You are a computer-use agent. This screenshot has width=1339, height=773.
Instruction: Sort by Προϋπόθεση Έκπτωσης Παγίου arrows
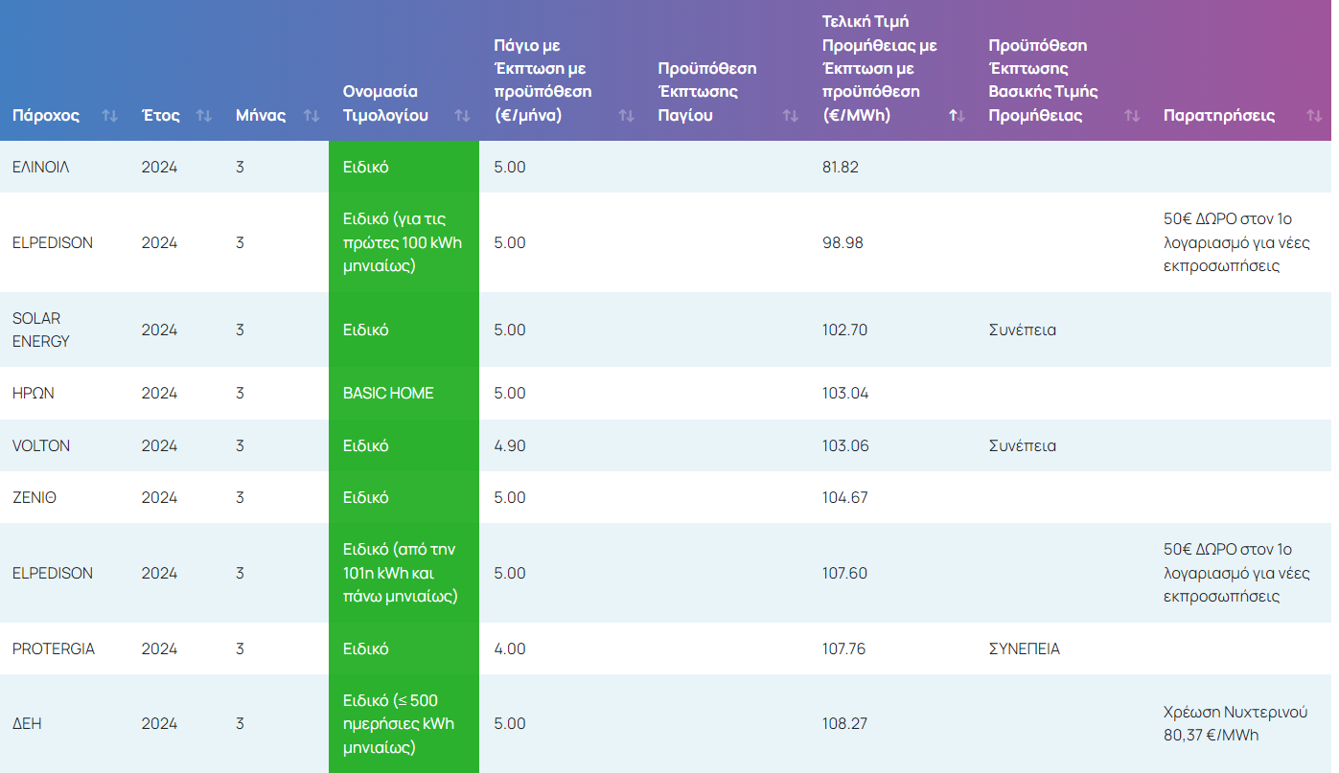click(790, 116)
